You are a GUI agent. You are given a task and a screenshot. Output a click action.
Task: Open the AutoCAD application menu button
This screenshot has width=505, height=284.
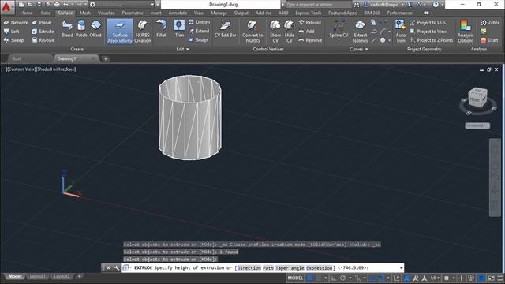tap(6, 7)
